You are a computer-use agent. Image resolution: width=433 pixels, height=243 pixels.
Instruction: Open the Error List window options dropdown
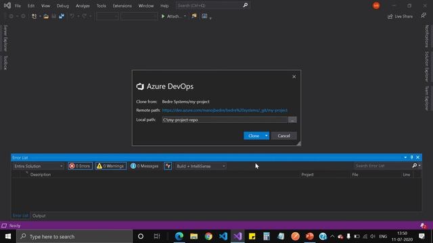pos(405,157)
